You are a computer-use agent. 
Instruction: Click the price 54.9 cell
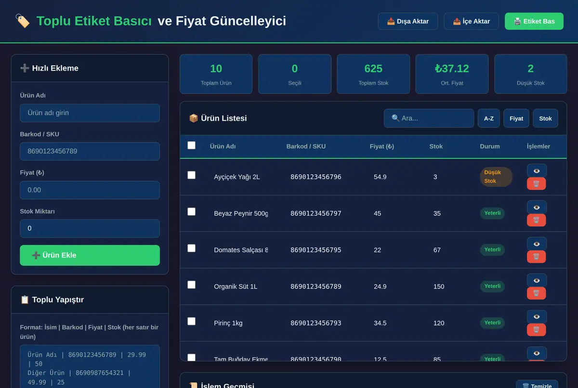tap(380, 177)
